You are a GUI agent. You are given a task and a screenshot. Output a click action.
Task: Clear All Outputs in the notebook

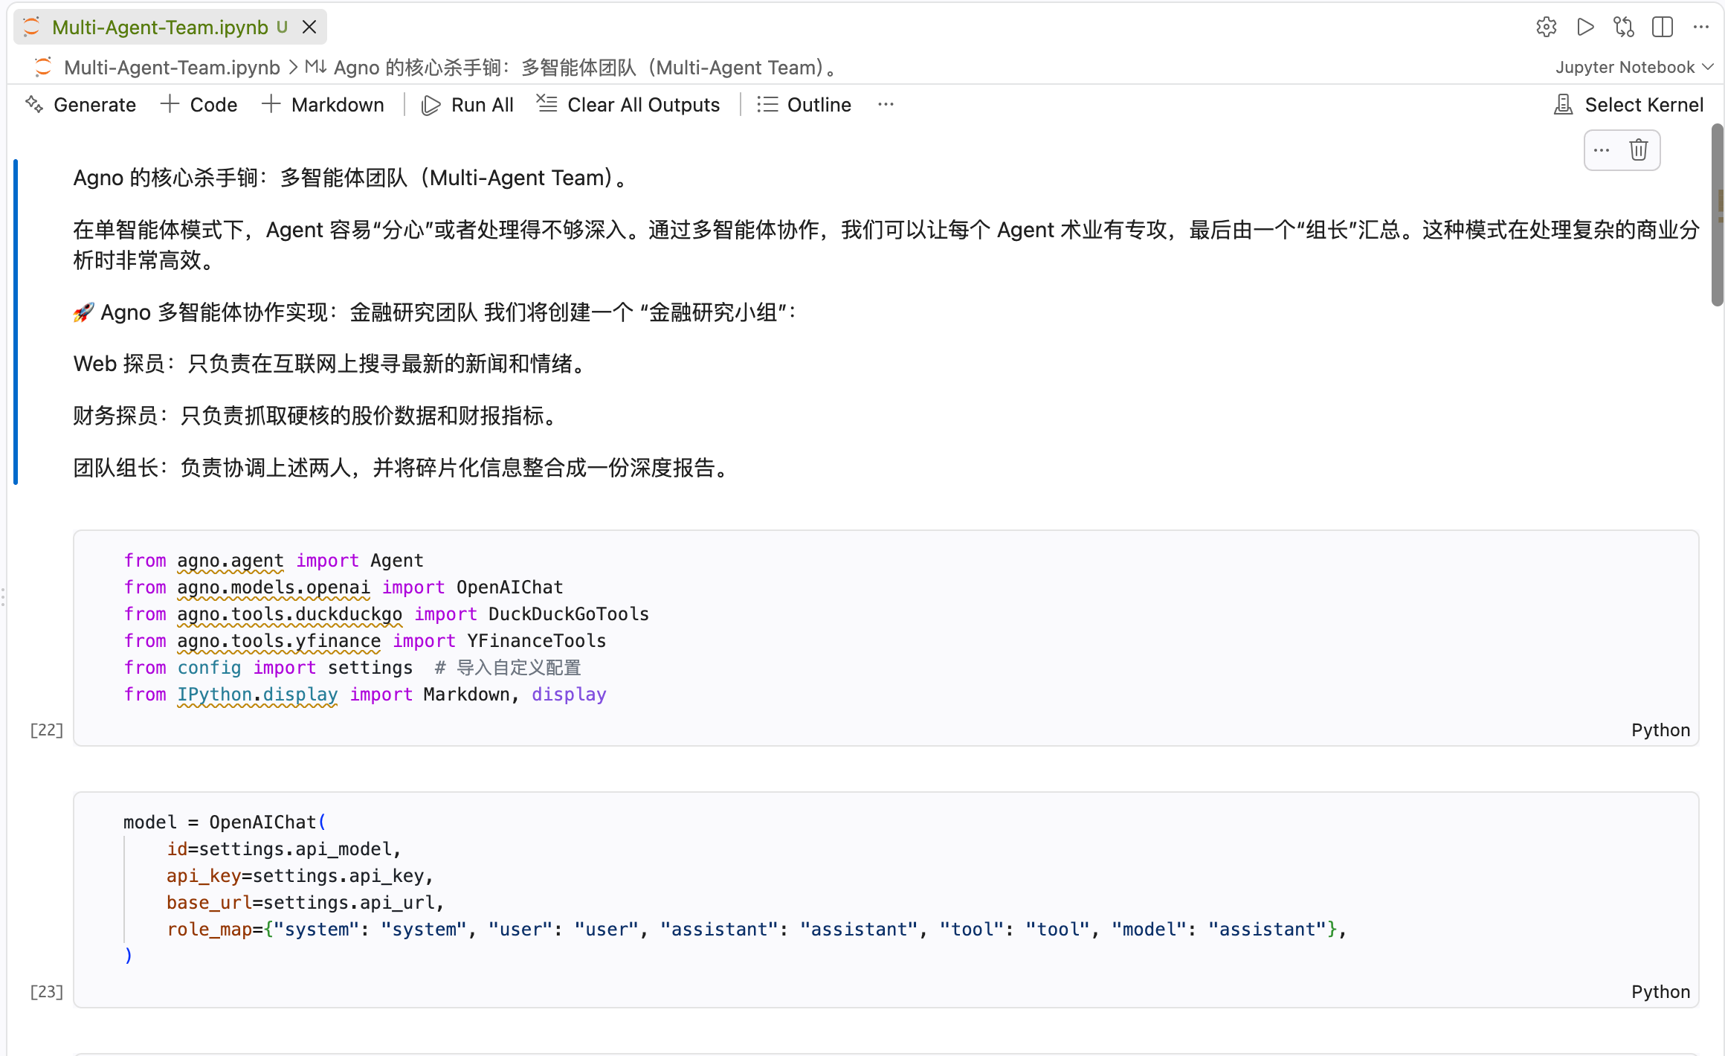[629, 105]
